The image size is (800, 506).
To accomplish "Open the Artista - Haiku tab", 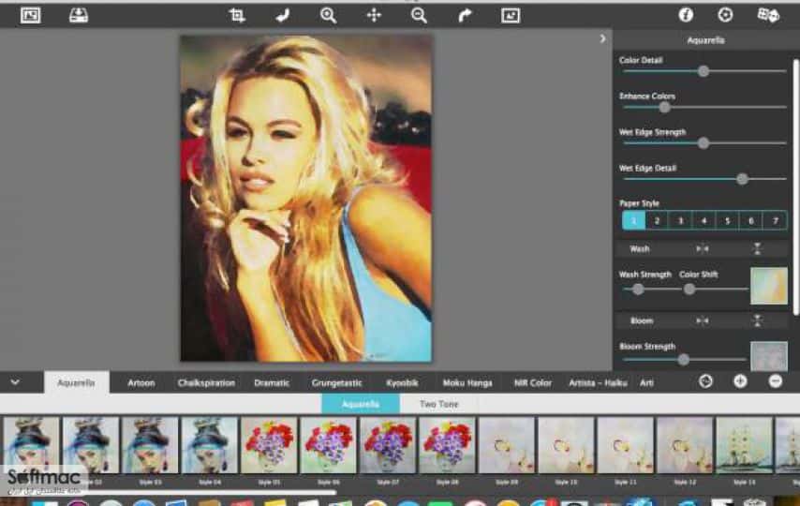I will click(598, 382).
